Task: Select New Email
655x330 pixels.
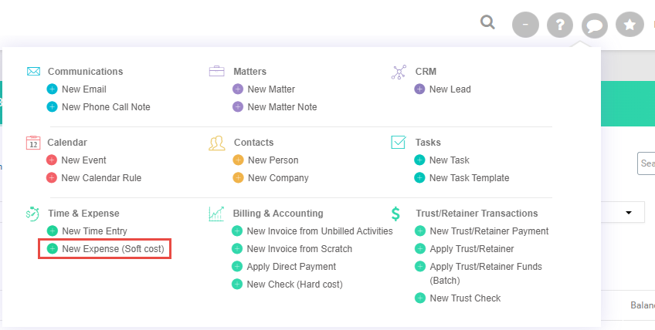Action: [x=84, y=89]
